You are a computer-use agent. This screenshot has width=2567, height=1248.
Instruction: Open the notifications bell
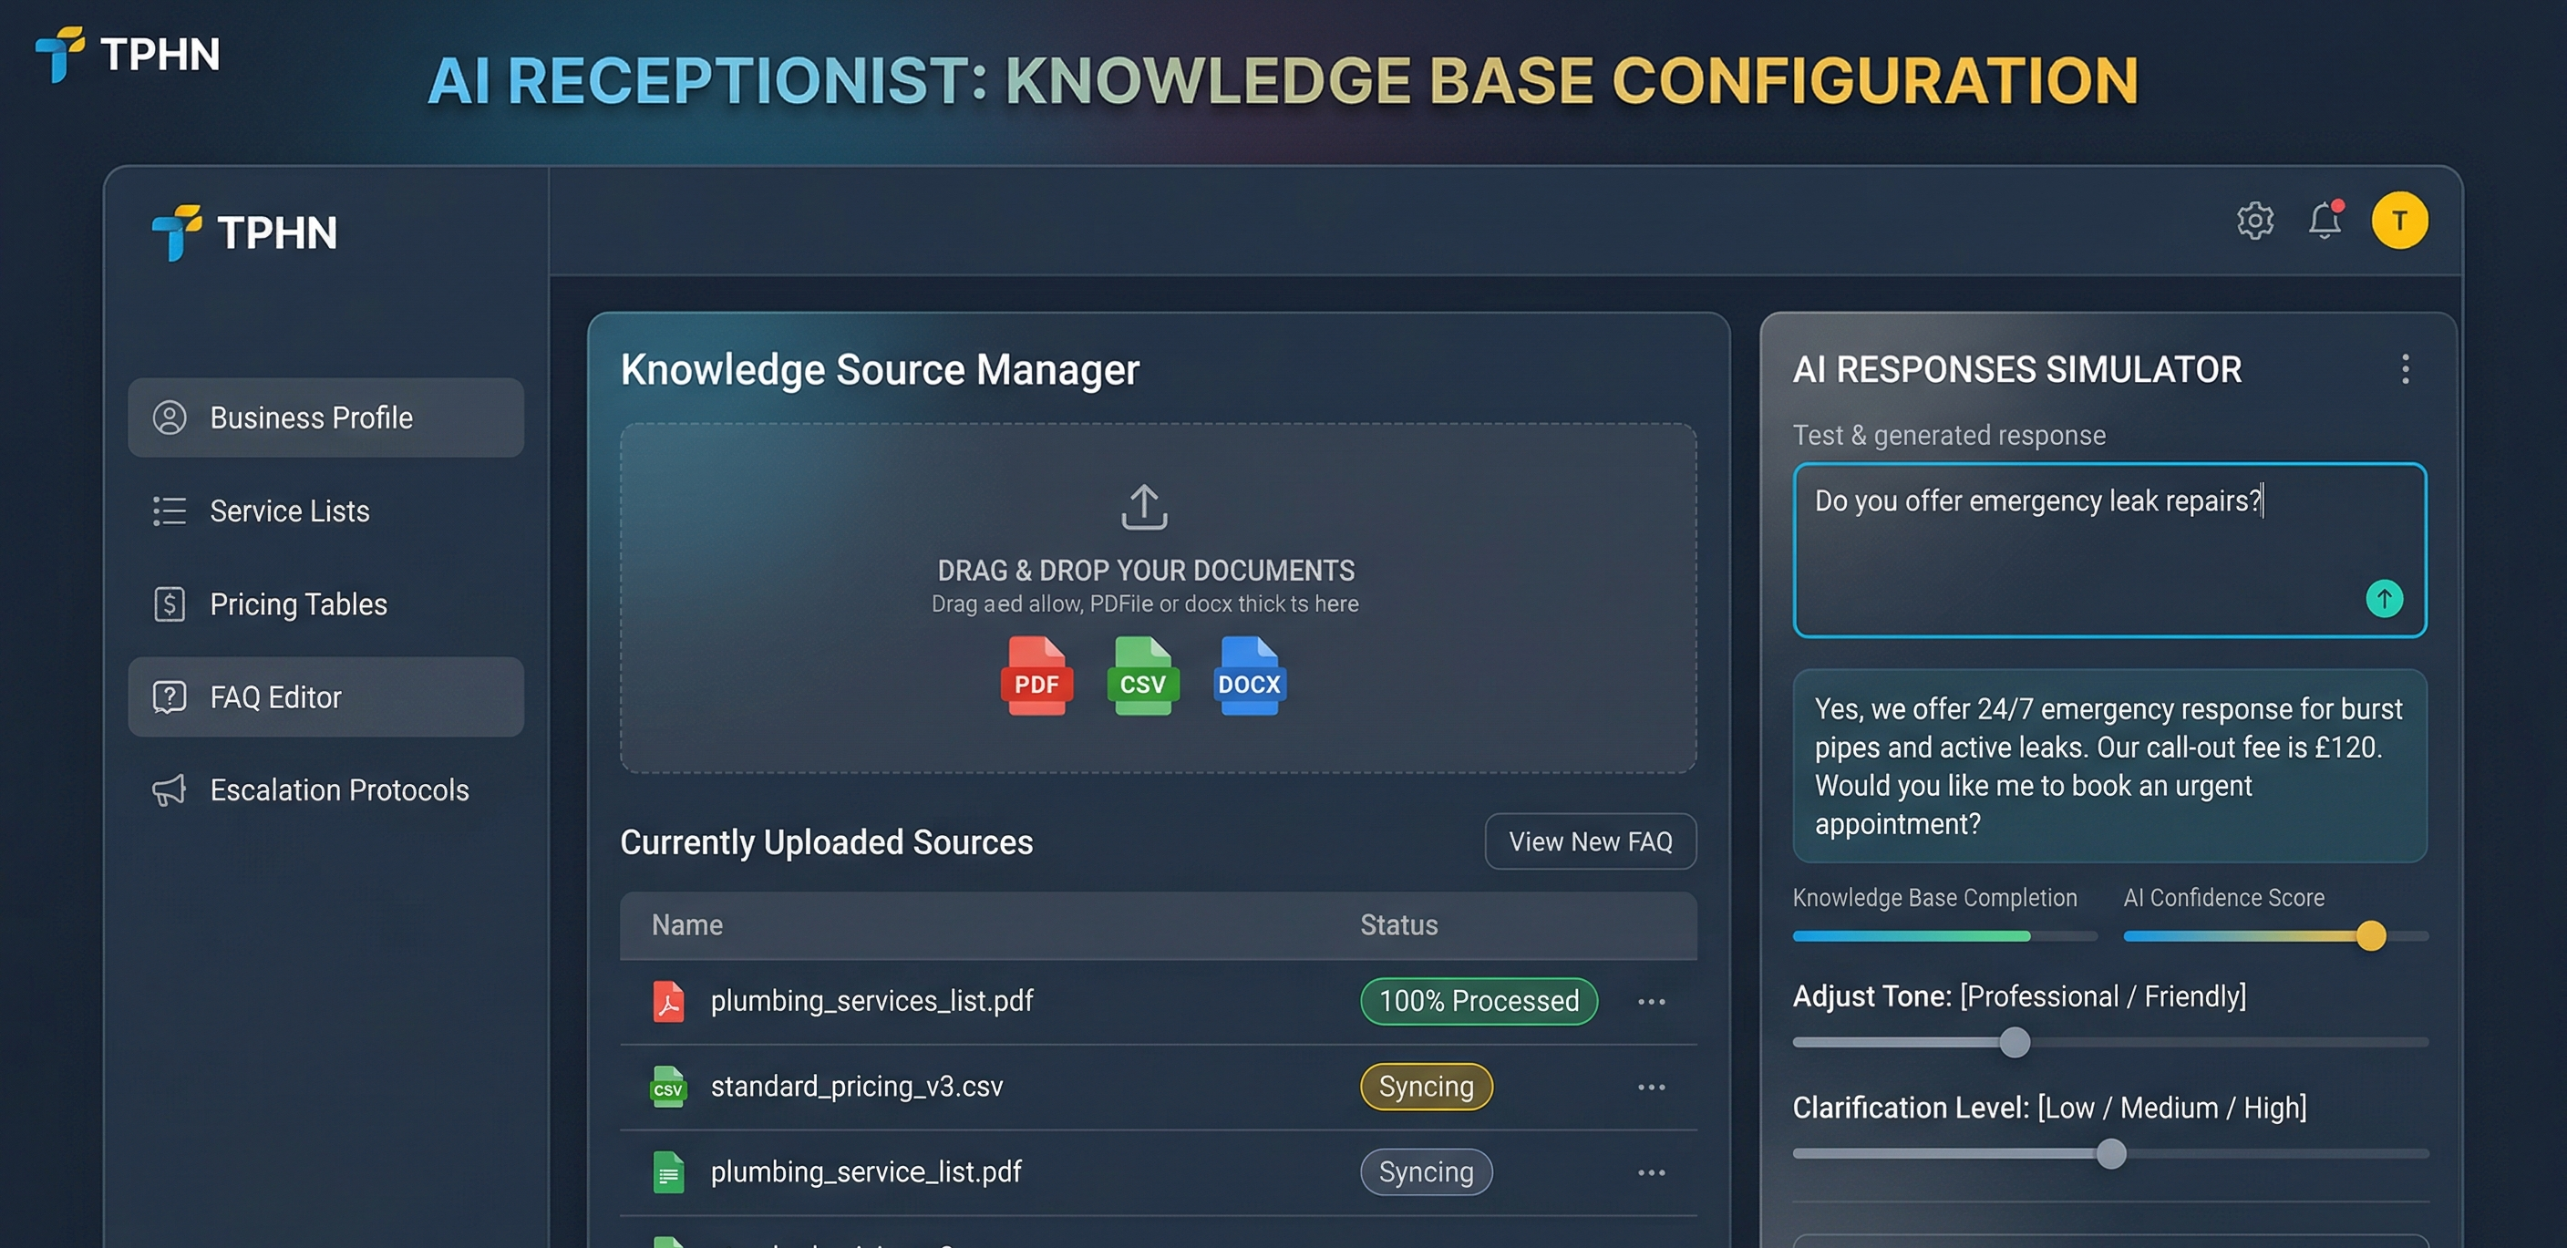coord(2325,221)
